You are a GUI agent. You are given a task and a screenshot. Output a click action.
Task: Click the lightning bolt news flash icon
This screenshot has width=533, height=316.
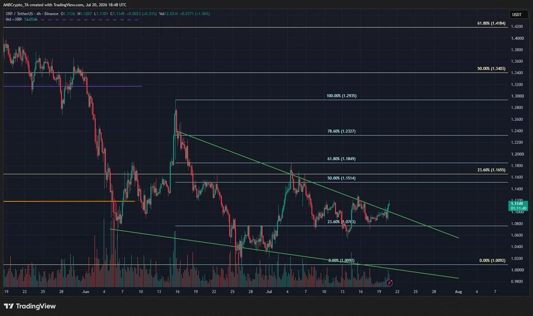coord(390,283)
